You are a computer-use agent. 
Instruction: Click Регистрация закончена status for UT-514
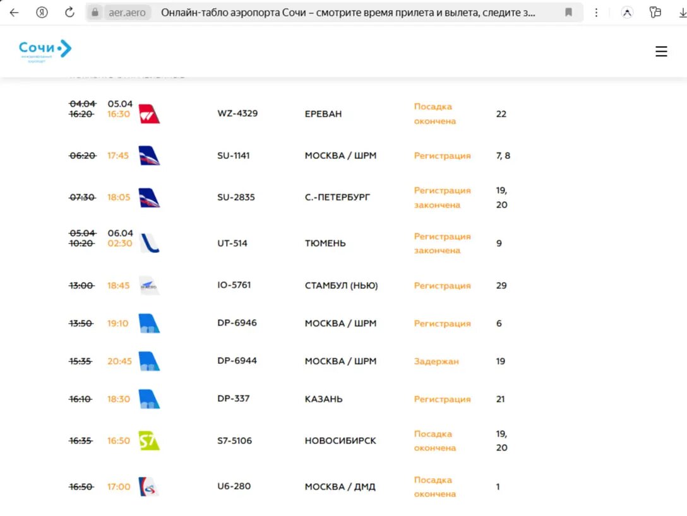tap(442, 243)
